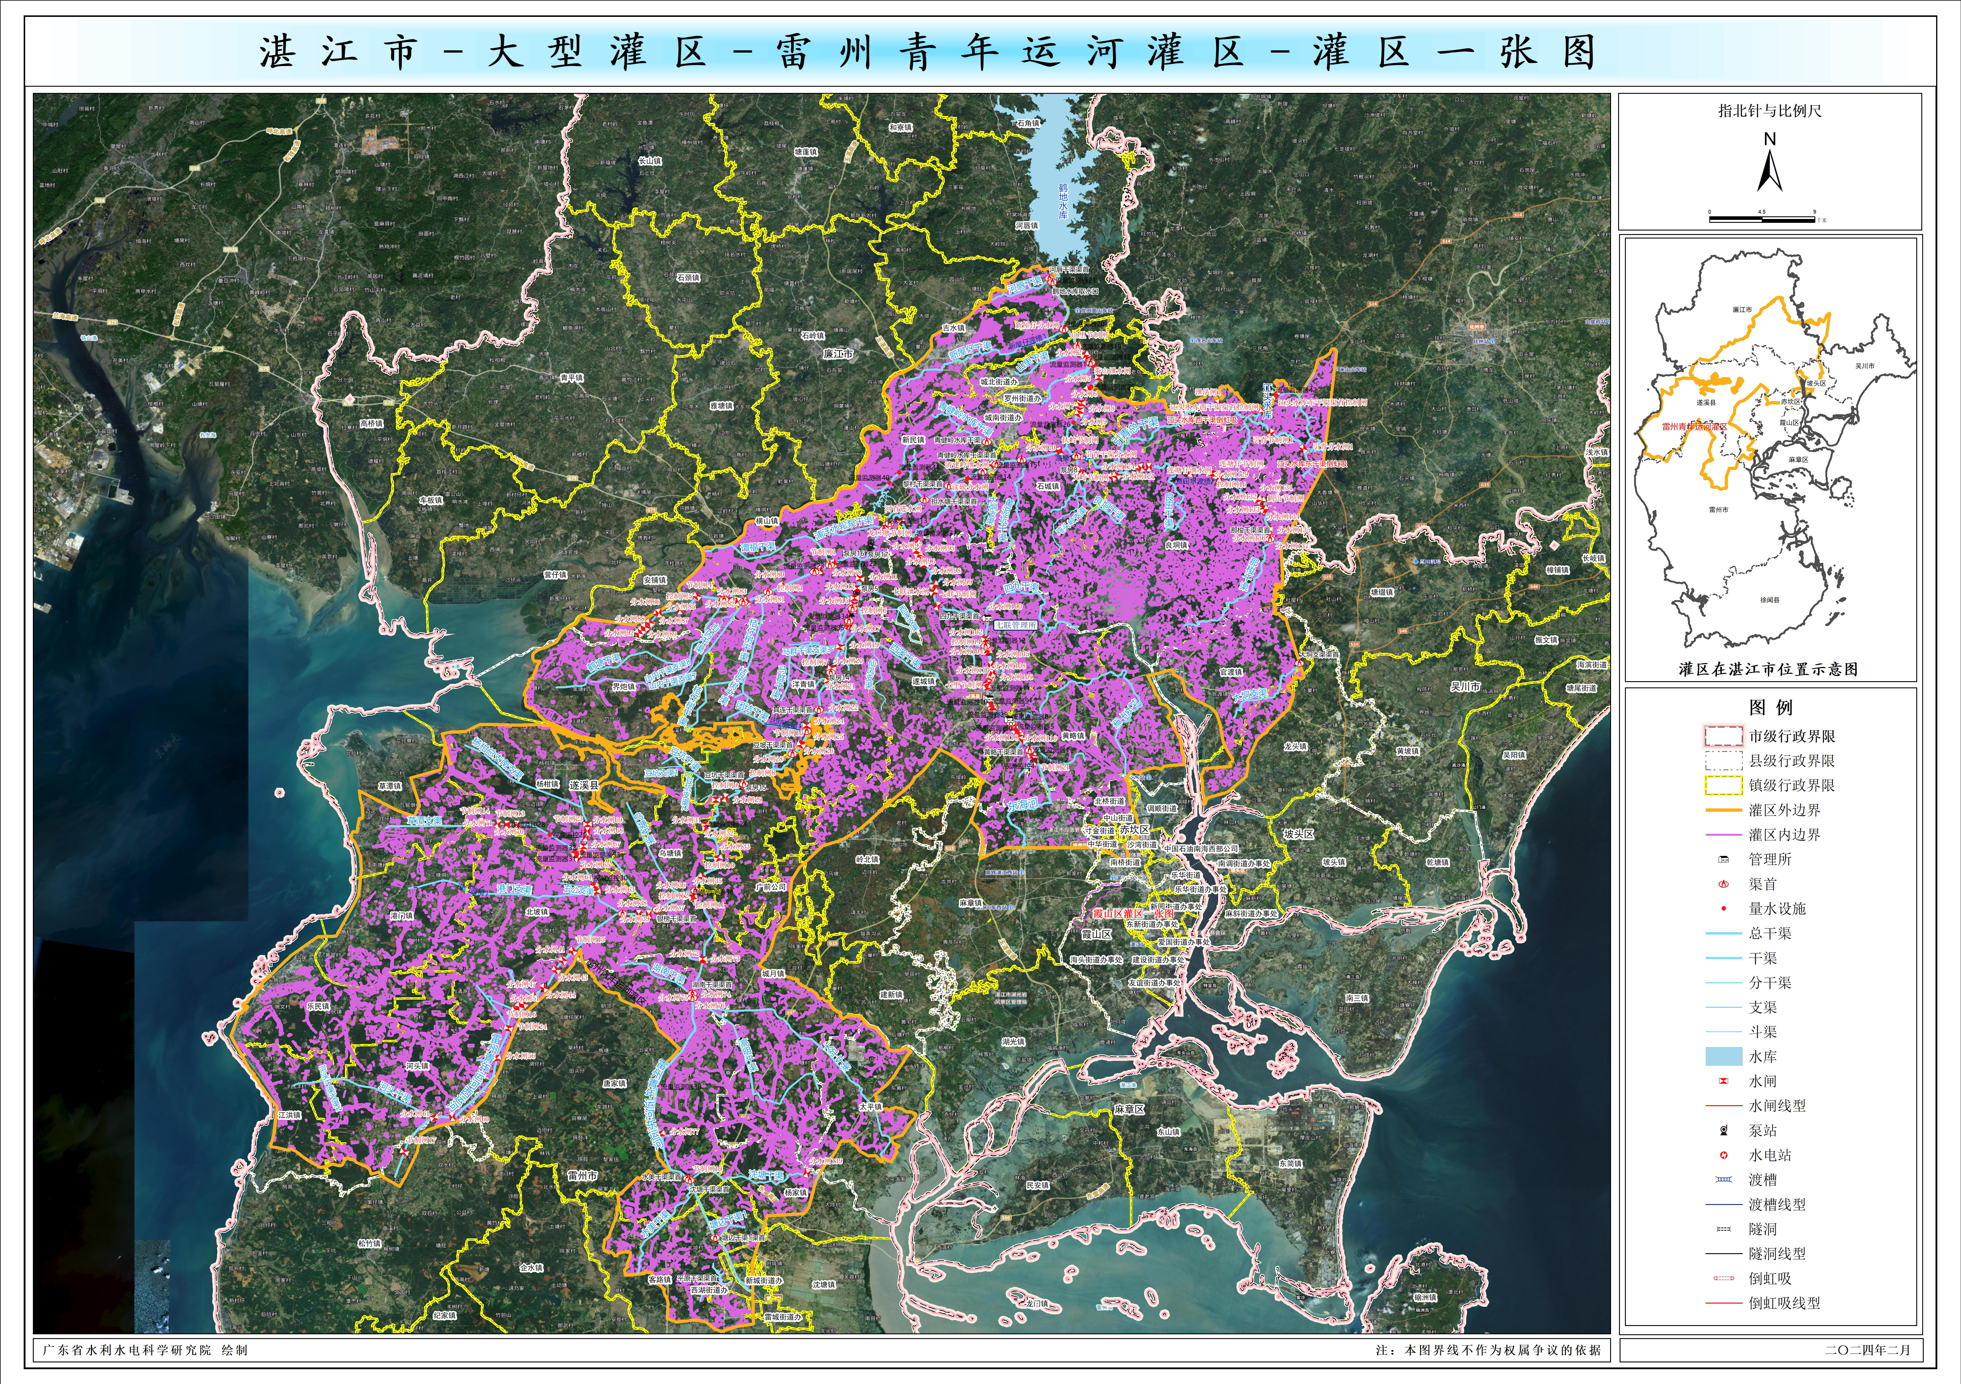The width and height of the screenshot is (1961, 1384).
Task: Click the 总干渠 thick blue line sample
Action: click(1724, 933)
